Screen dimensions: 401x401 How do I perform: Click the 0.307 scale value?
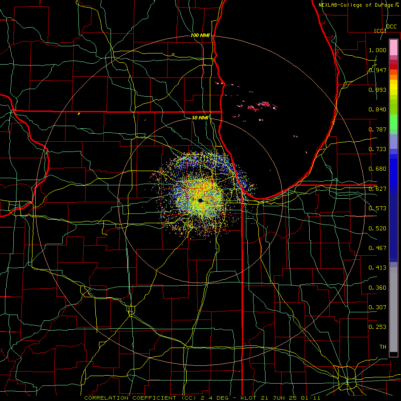377,307
